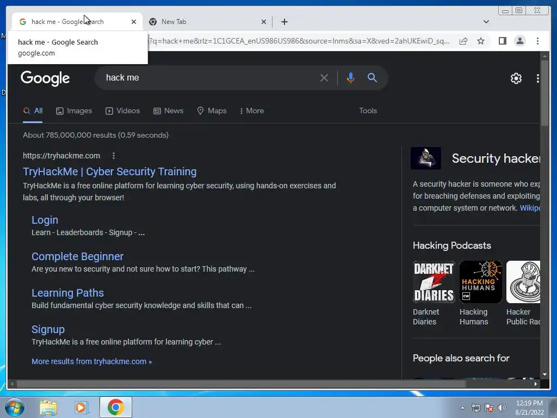Open the Chrome three-dot menu
Image resolution: width=557 pixels, height=418 pixels.
pos(537,41)
